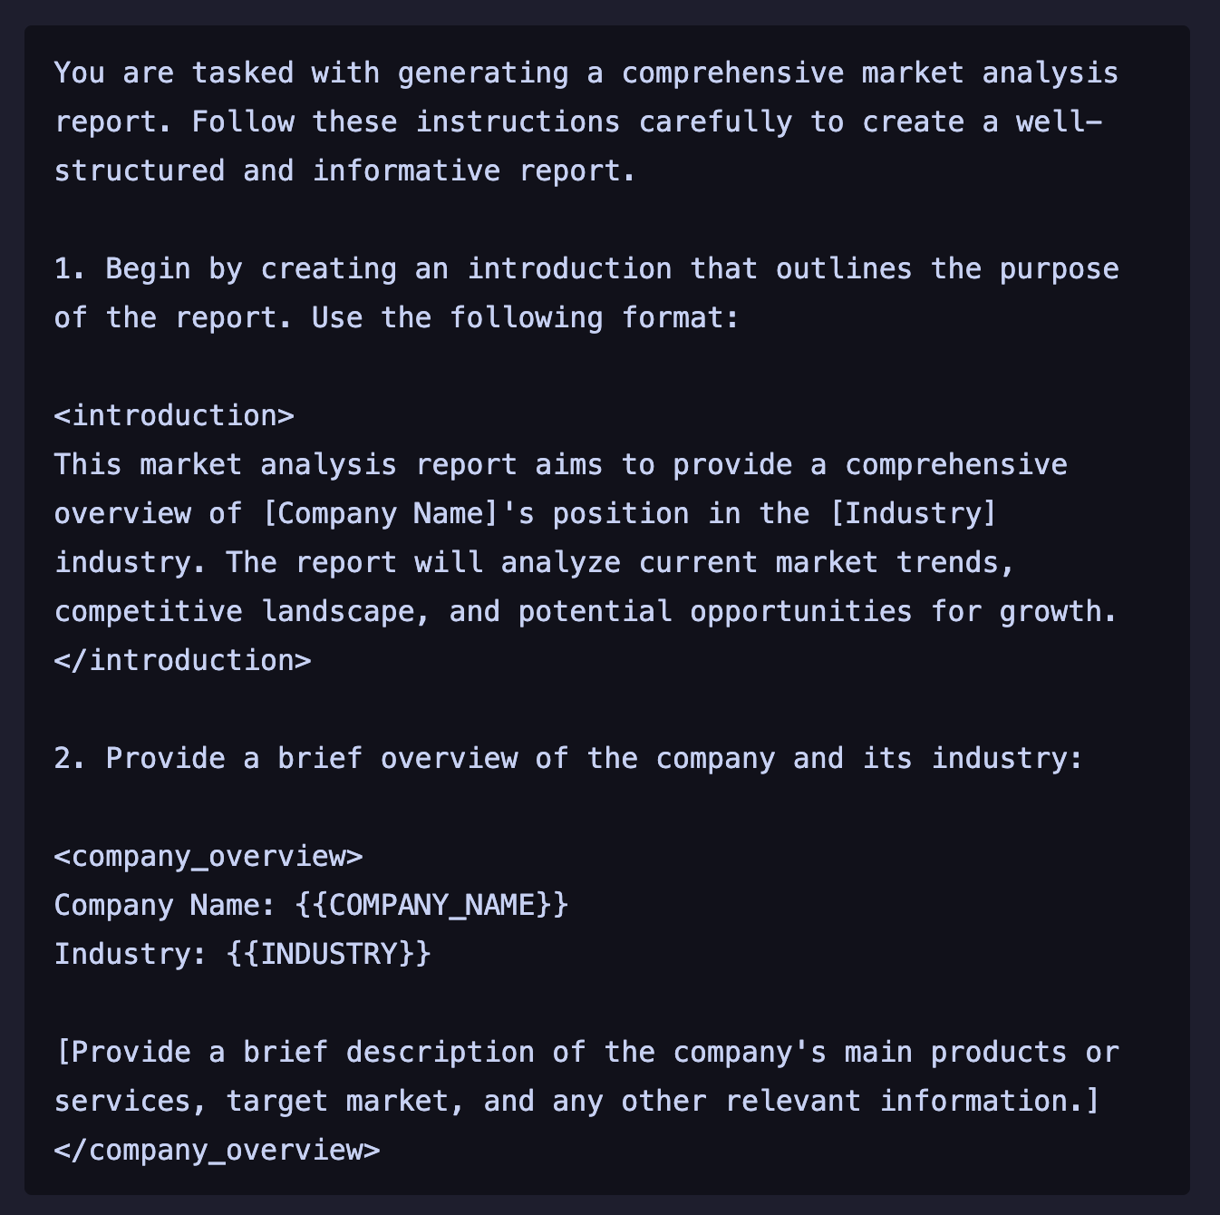This screenshot has height=1215, width=1220.
Task: Click the opening <company_overview> tag
Action: coord(208,856)
